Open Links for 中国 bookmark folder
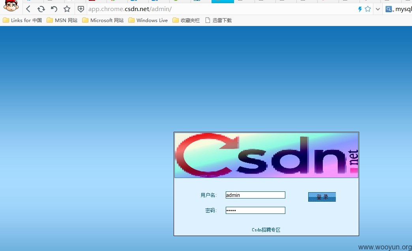The height and width of the screenshot is (251, 412). point(22,20)
